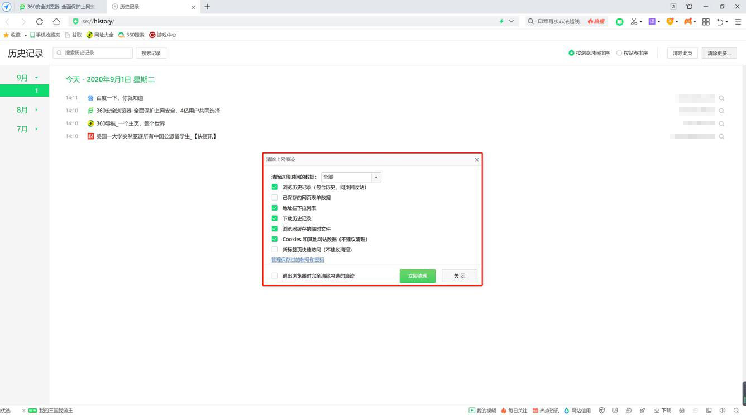746x415 pixels.
Task: Check 退出浏览器时完全清除勾选的痕迹 checkbox
Action: coord(274,275)
